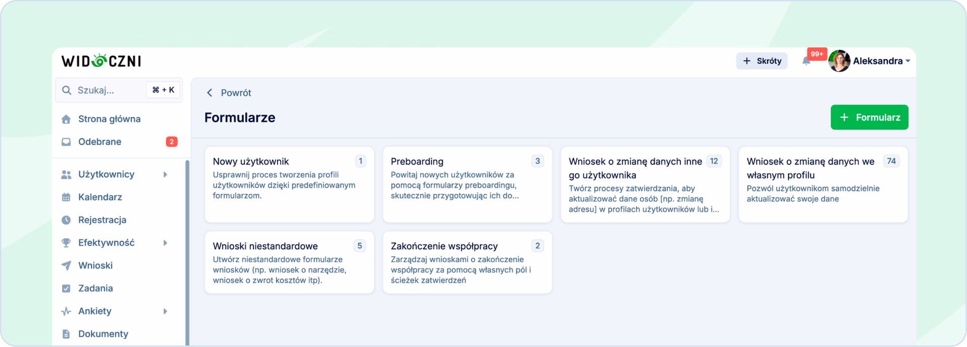
Task: Expand the Użytkownicy submenu arrow
Action: coord(165,175)
